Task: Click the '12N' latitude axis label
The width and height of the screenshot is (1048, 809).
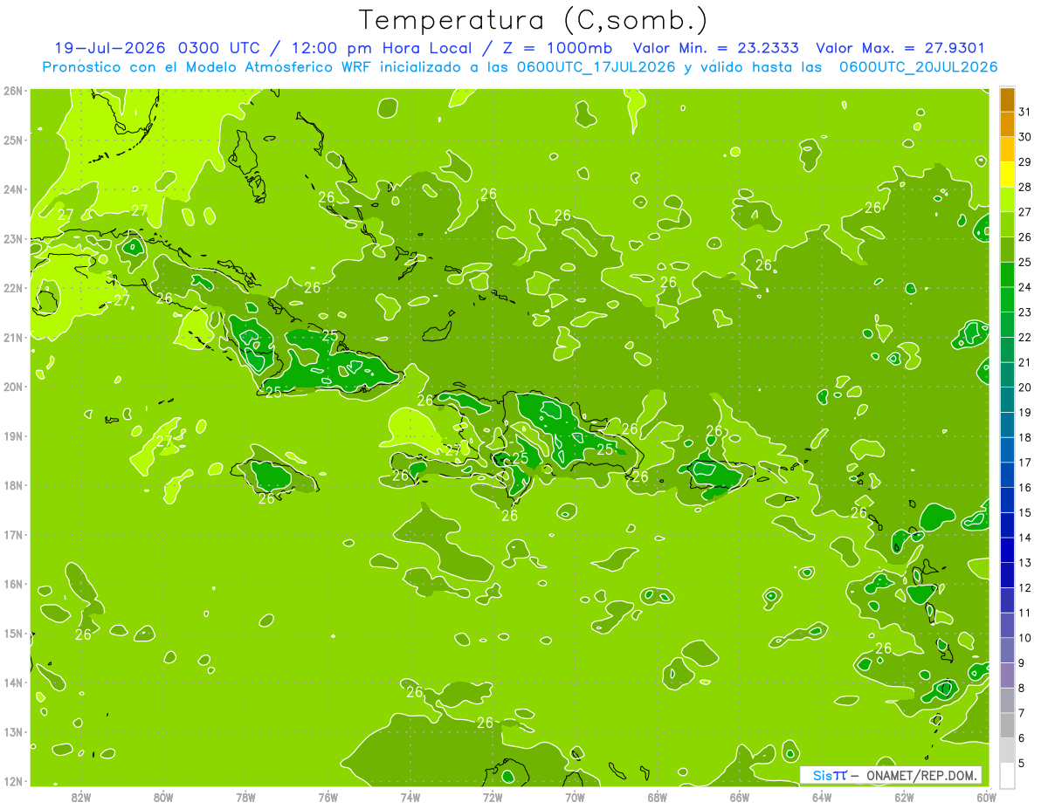Action: (x=13, y=781)
